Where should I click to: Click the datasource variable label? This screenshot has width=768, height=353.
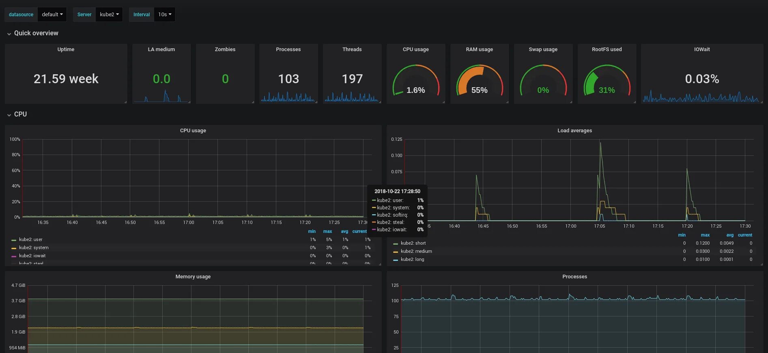[21, 15]
